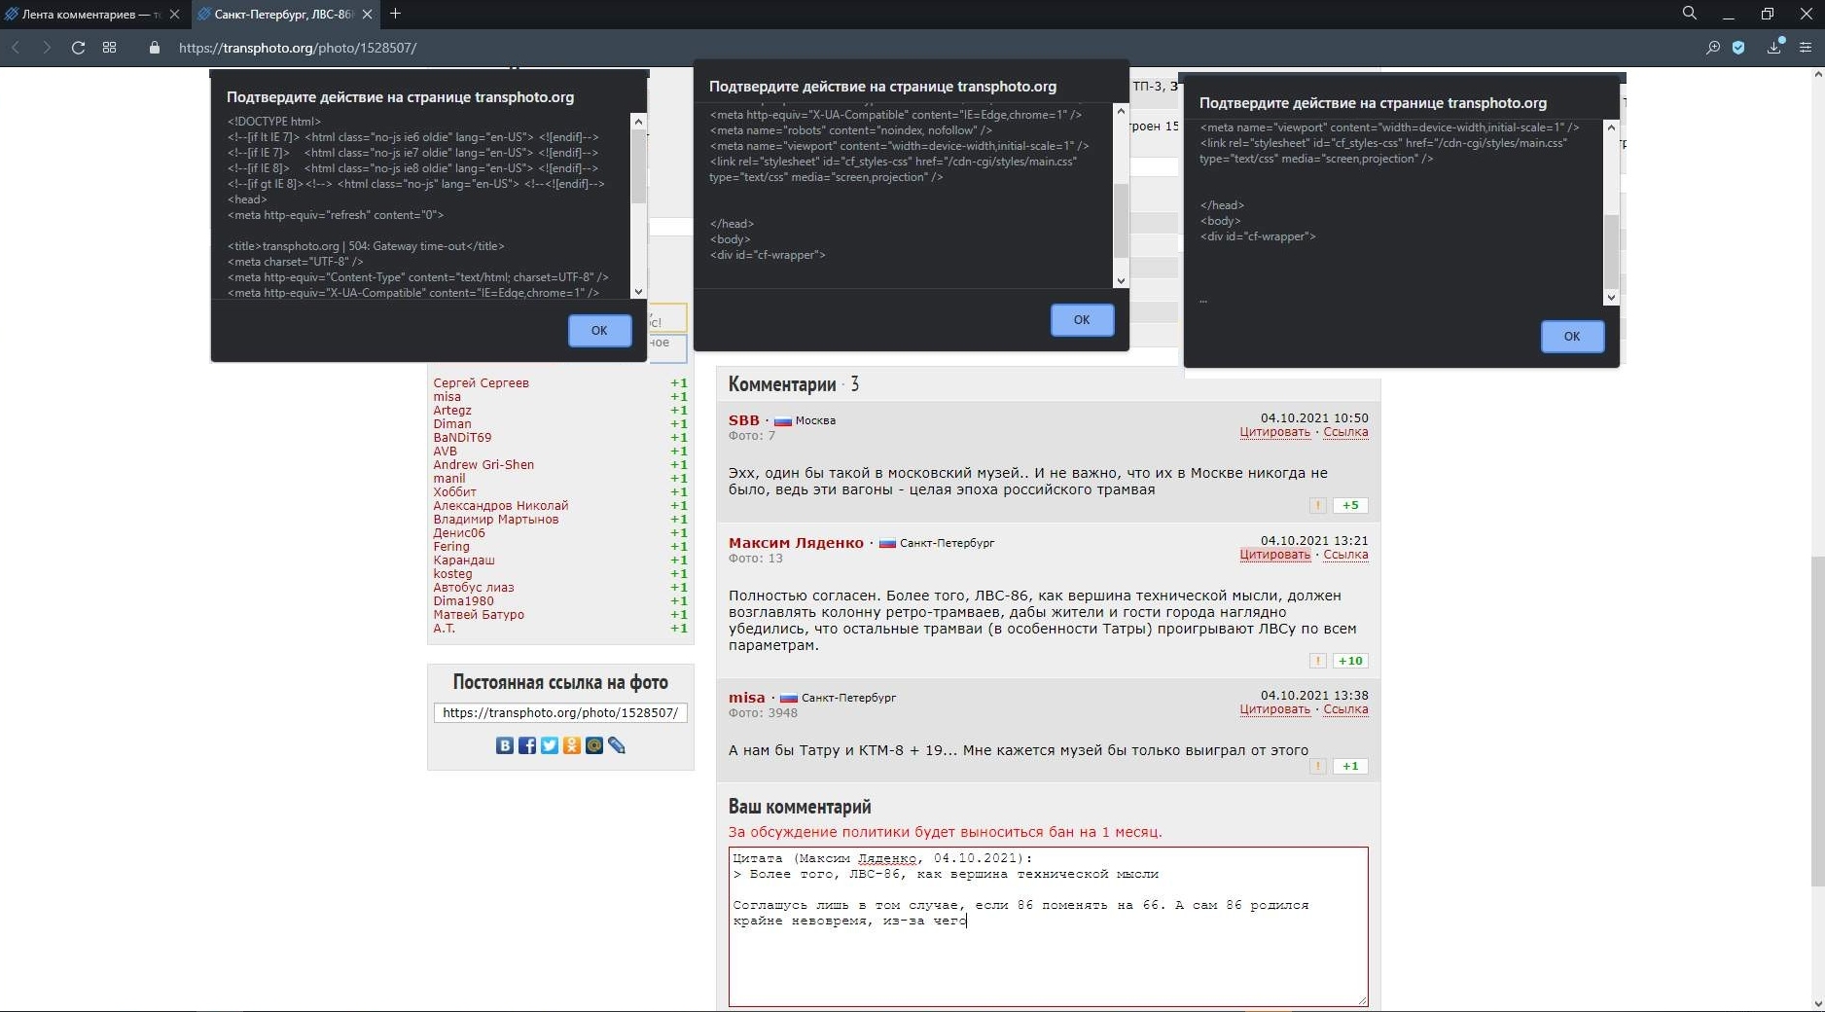Click the address bar URL
Image resolution: width=1825 pixels, height=1012 pixels.
[298, 48]
